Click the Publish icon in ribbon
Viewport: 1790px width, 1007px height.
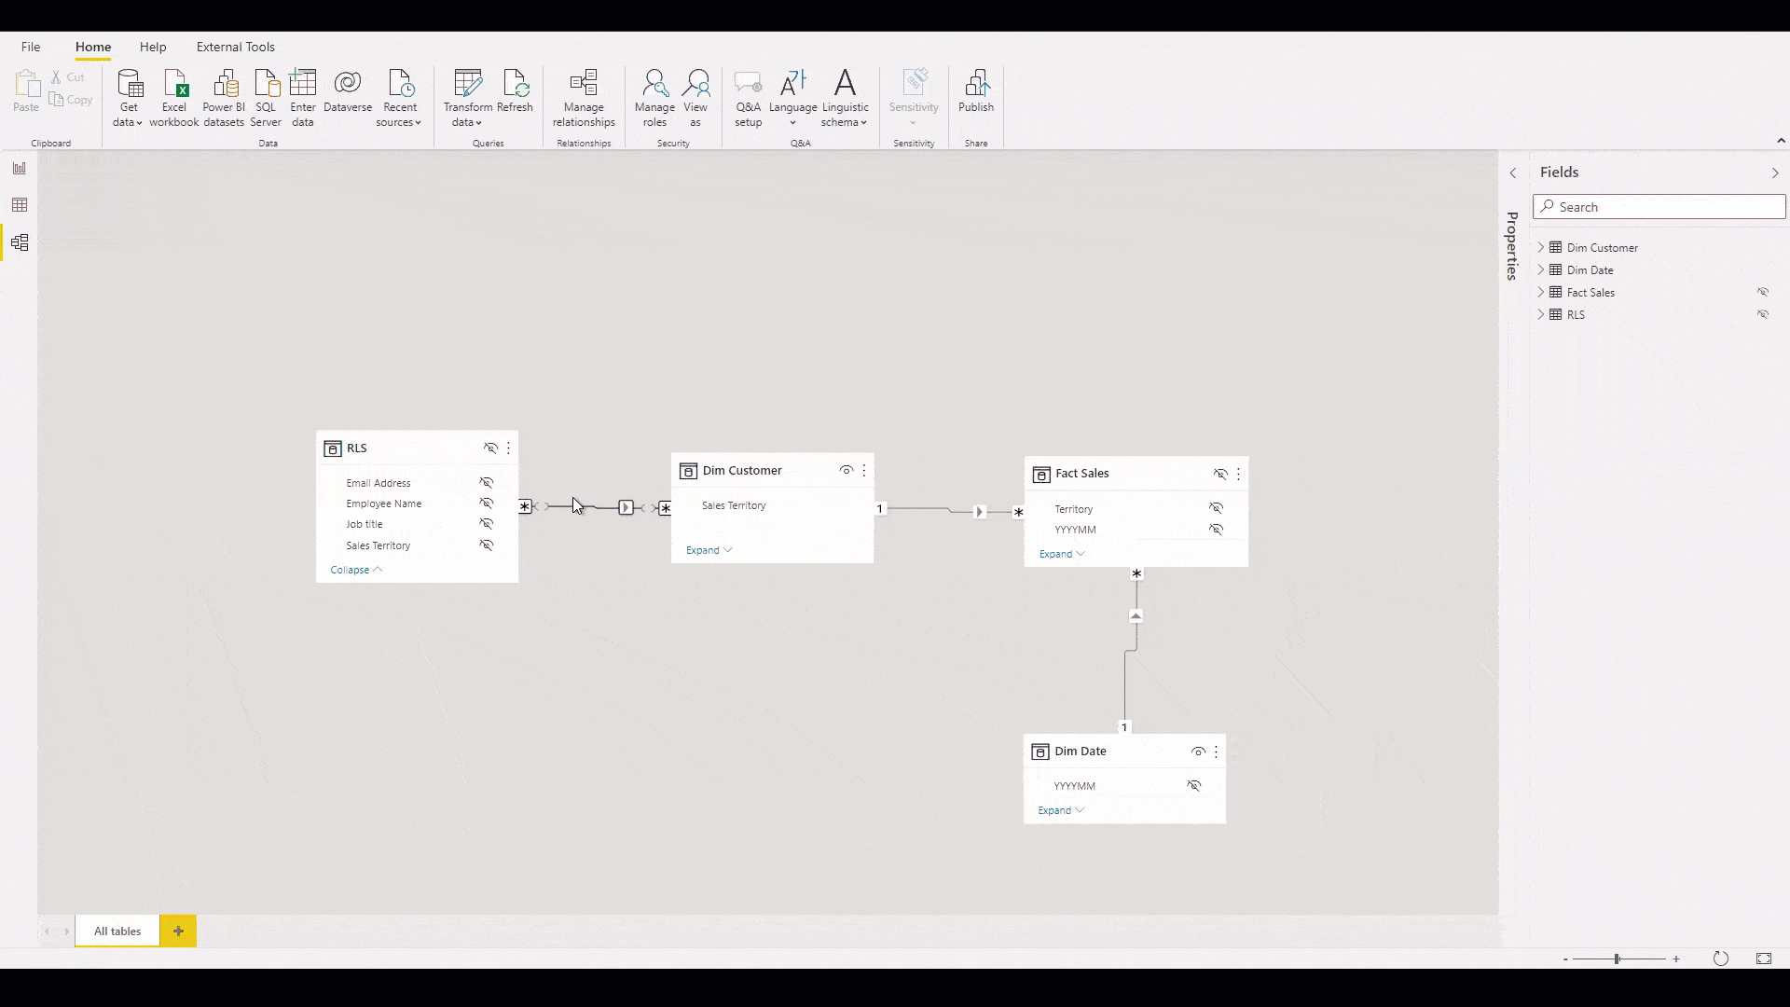point(976,91)
